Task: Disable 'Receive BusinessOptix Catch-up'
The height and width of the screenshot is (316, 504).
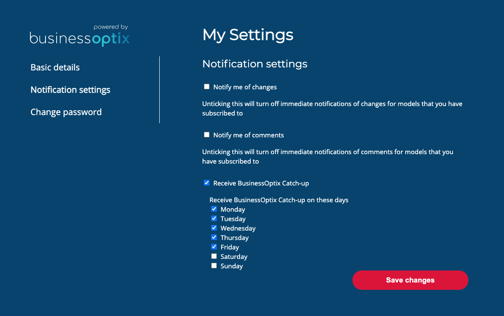Action: 206,182
